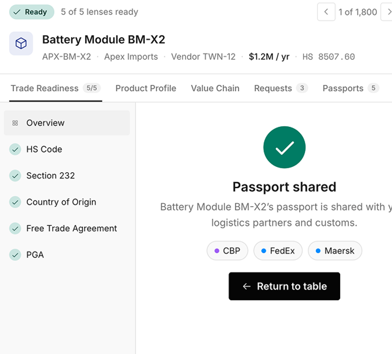Click the FedEx partner chip
The image size is (392, 354).
coord(278,250)
